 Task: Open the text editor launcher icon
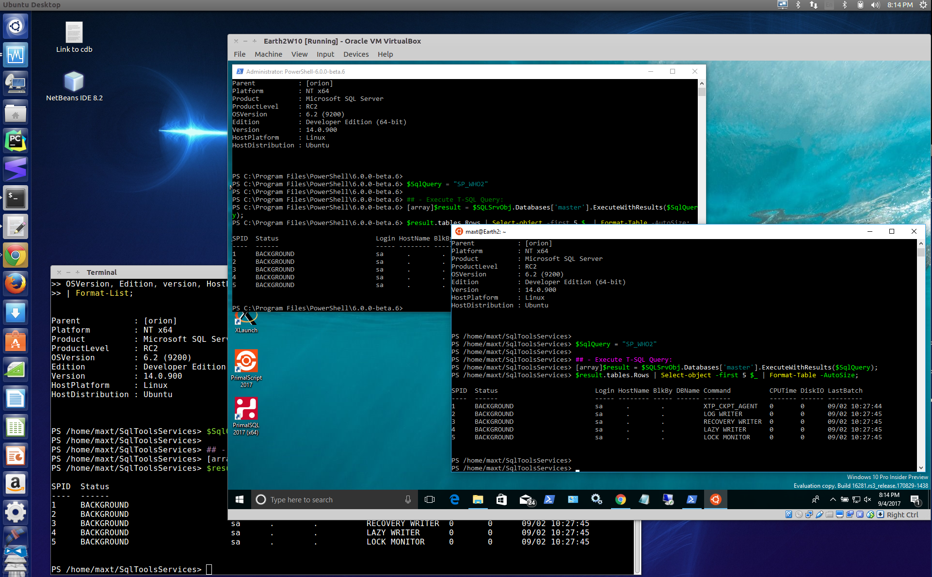(16, 227)
